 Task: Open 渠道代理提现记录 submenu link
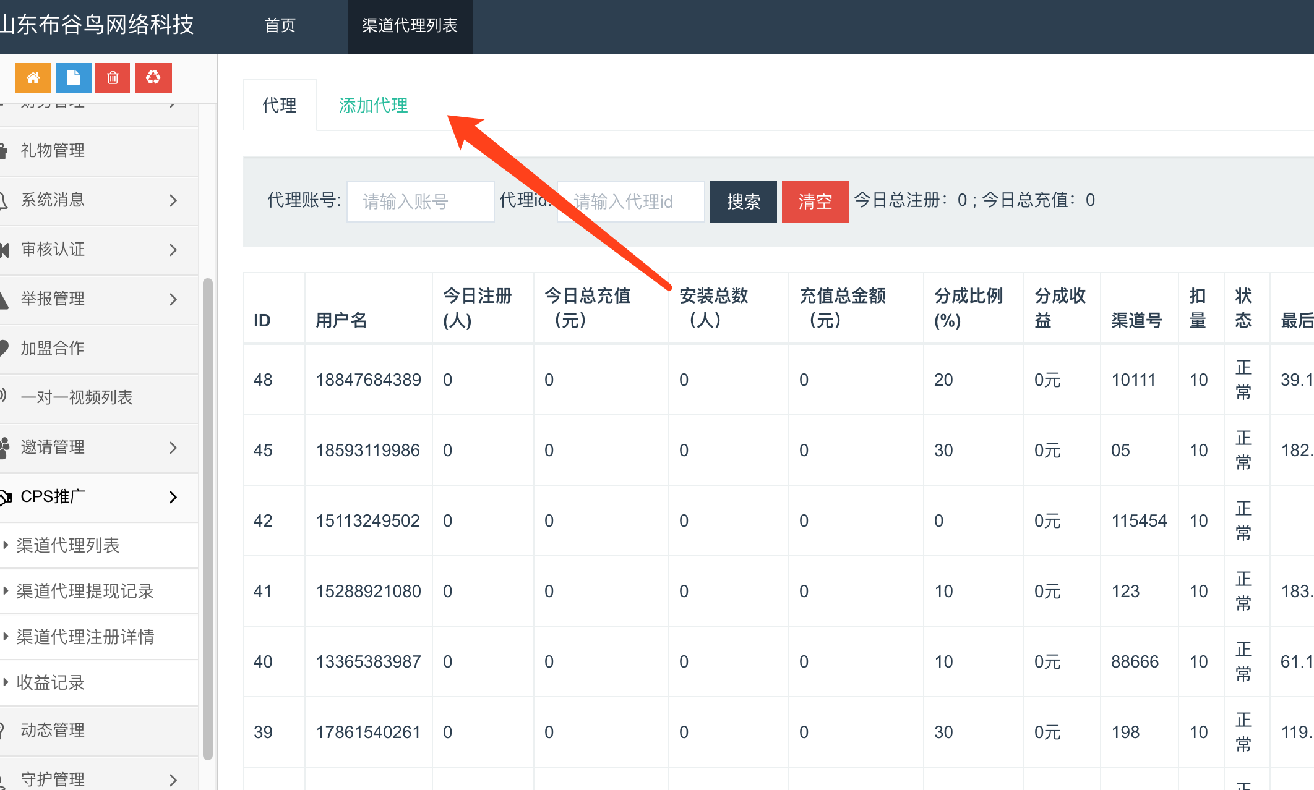point(85,591)
